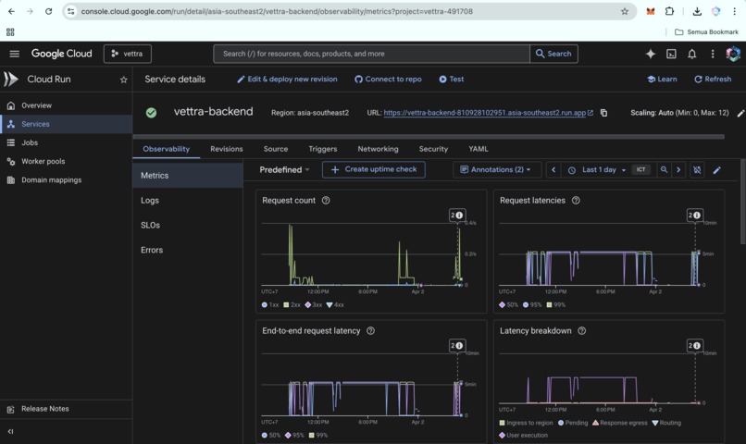Viewport: 746px width, 444px height.
Task: Toggle Ingress to region in Latency breakdown legend
Action: click(x=527, y=423)
